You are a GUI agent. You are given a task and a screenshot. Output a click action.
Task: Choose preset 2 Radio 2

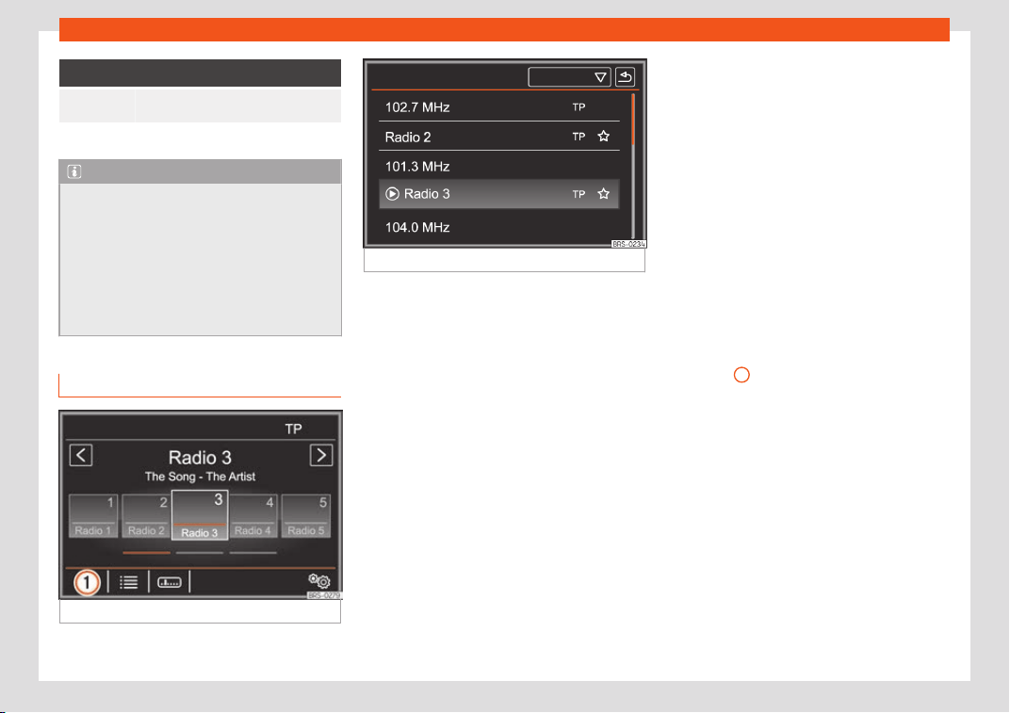tap(146, 515)
